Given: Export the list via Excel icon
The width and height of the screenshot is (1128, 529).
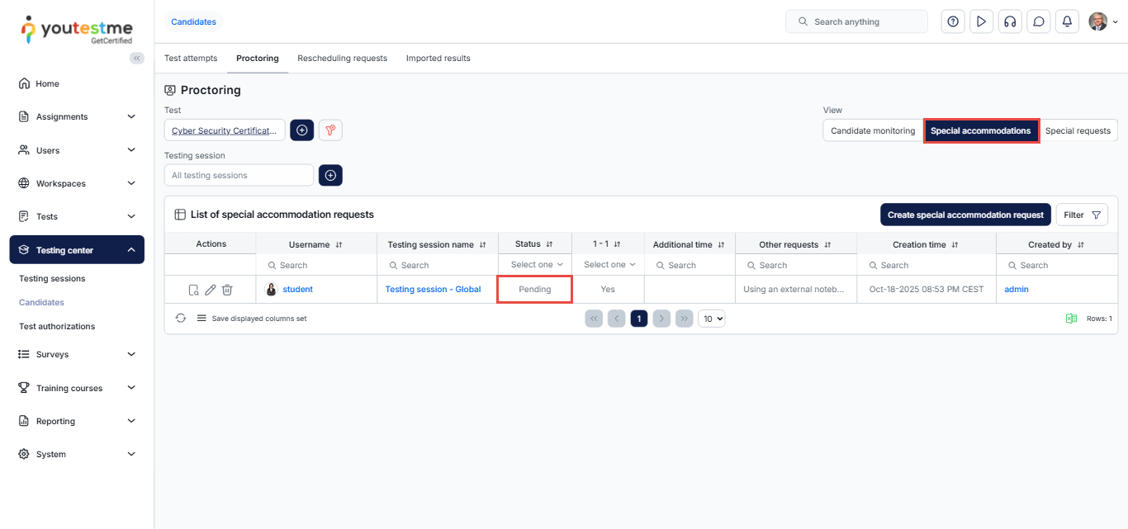Looking at the screenshot, I should 1071,319.
